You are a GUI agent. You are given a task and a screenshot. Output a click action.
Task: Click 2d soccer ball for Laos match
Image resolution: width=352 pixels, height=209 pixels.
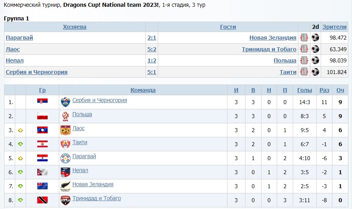tap(316, 49)
